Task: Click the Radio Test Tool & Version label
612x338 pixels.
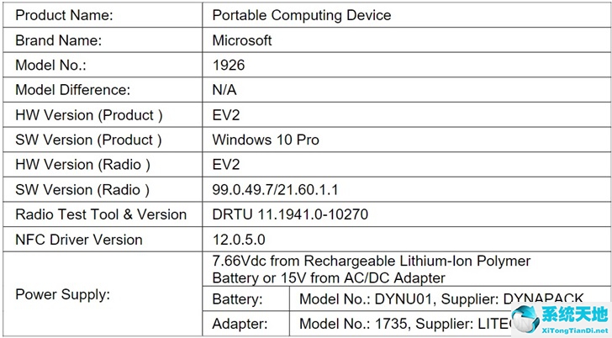Action: click(x=101, y=214)
